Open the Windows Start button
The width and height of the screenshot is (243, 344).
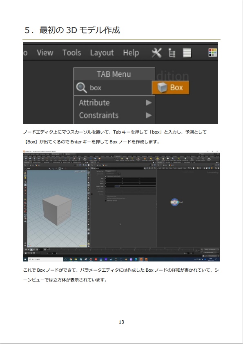[x=25, y=259]
